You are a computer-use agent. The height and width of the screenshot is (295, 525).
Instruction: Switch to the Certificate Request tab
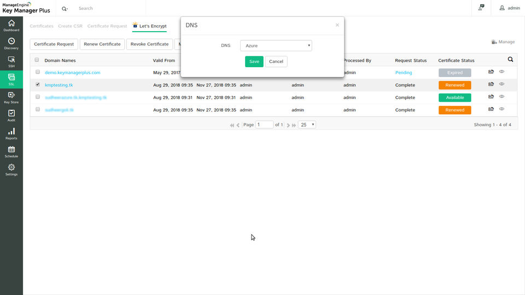pyautogui.click(x=107, y=26)
